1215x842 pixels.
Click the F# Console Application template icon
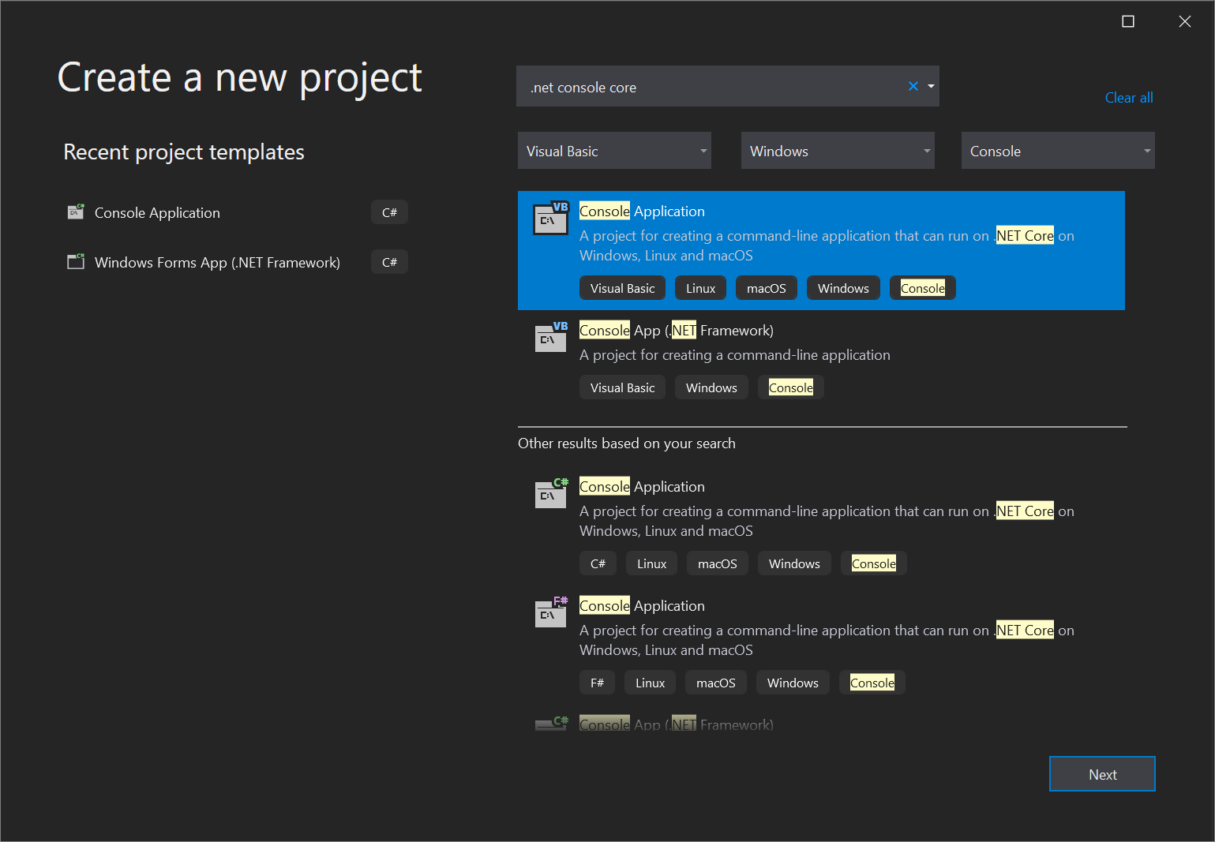pyautogui.click(x=550, y=612)
